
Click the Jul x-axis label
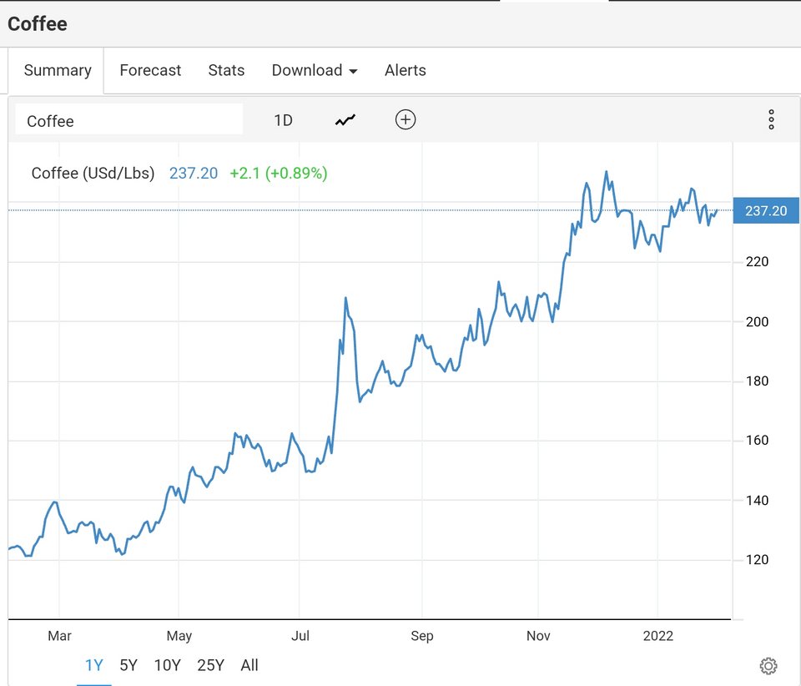click(x=300, y=636)
